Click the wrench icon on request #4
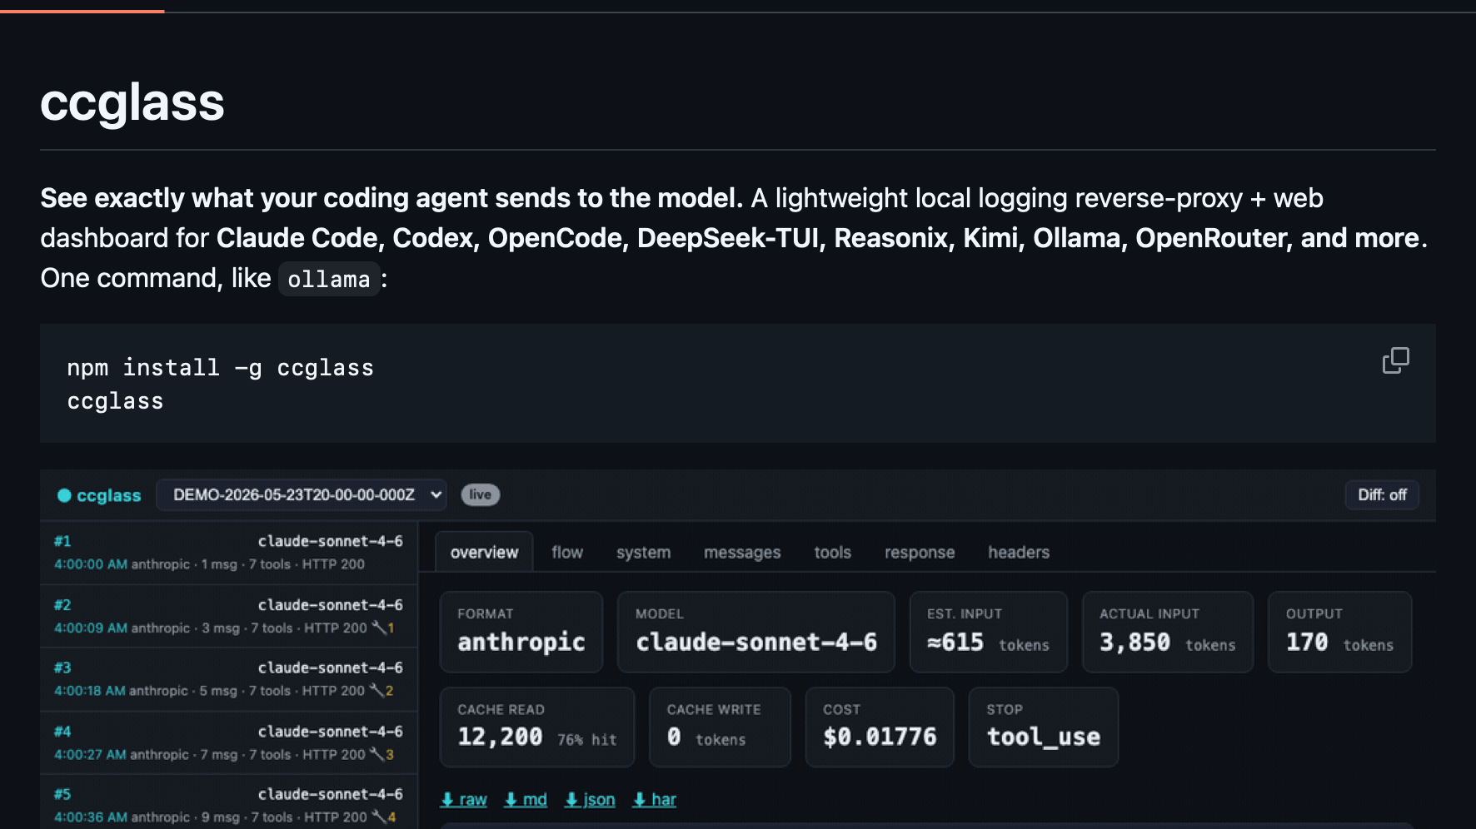Image resolution: width=1476 pixels, height=829 pixels. tap(377, 754)
